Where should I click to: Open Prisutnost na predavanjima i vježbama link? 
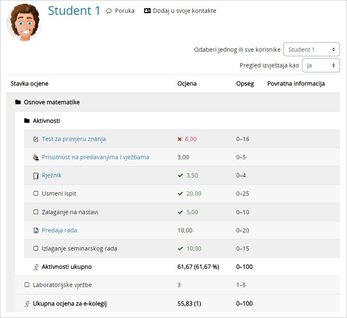point(95,157)
